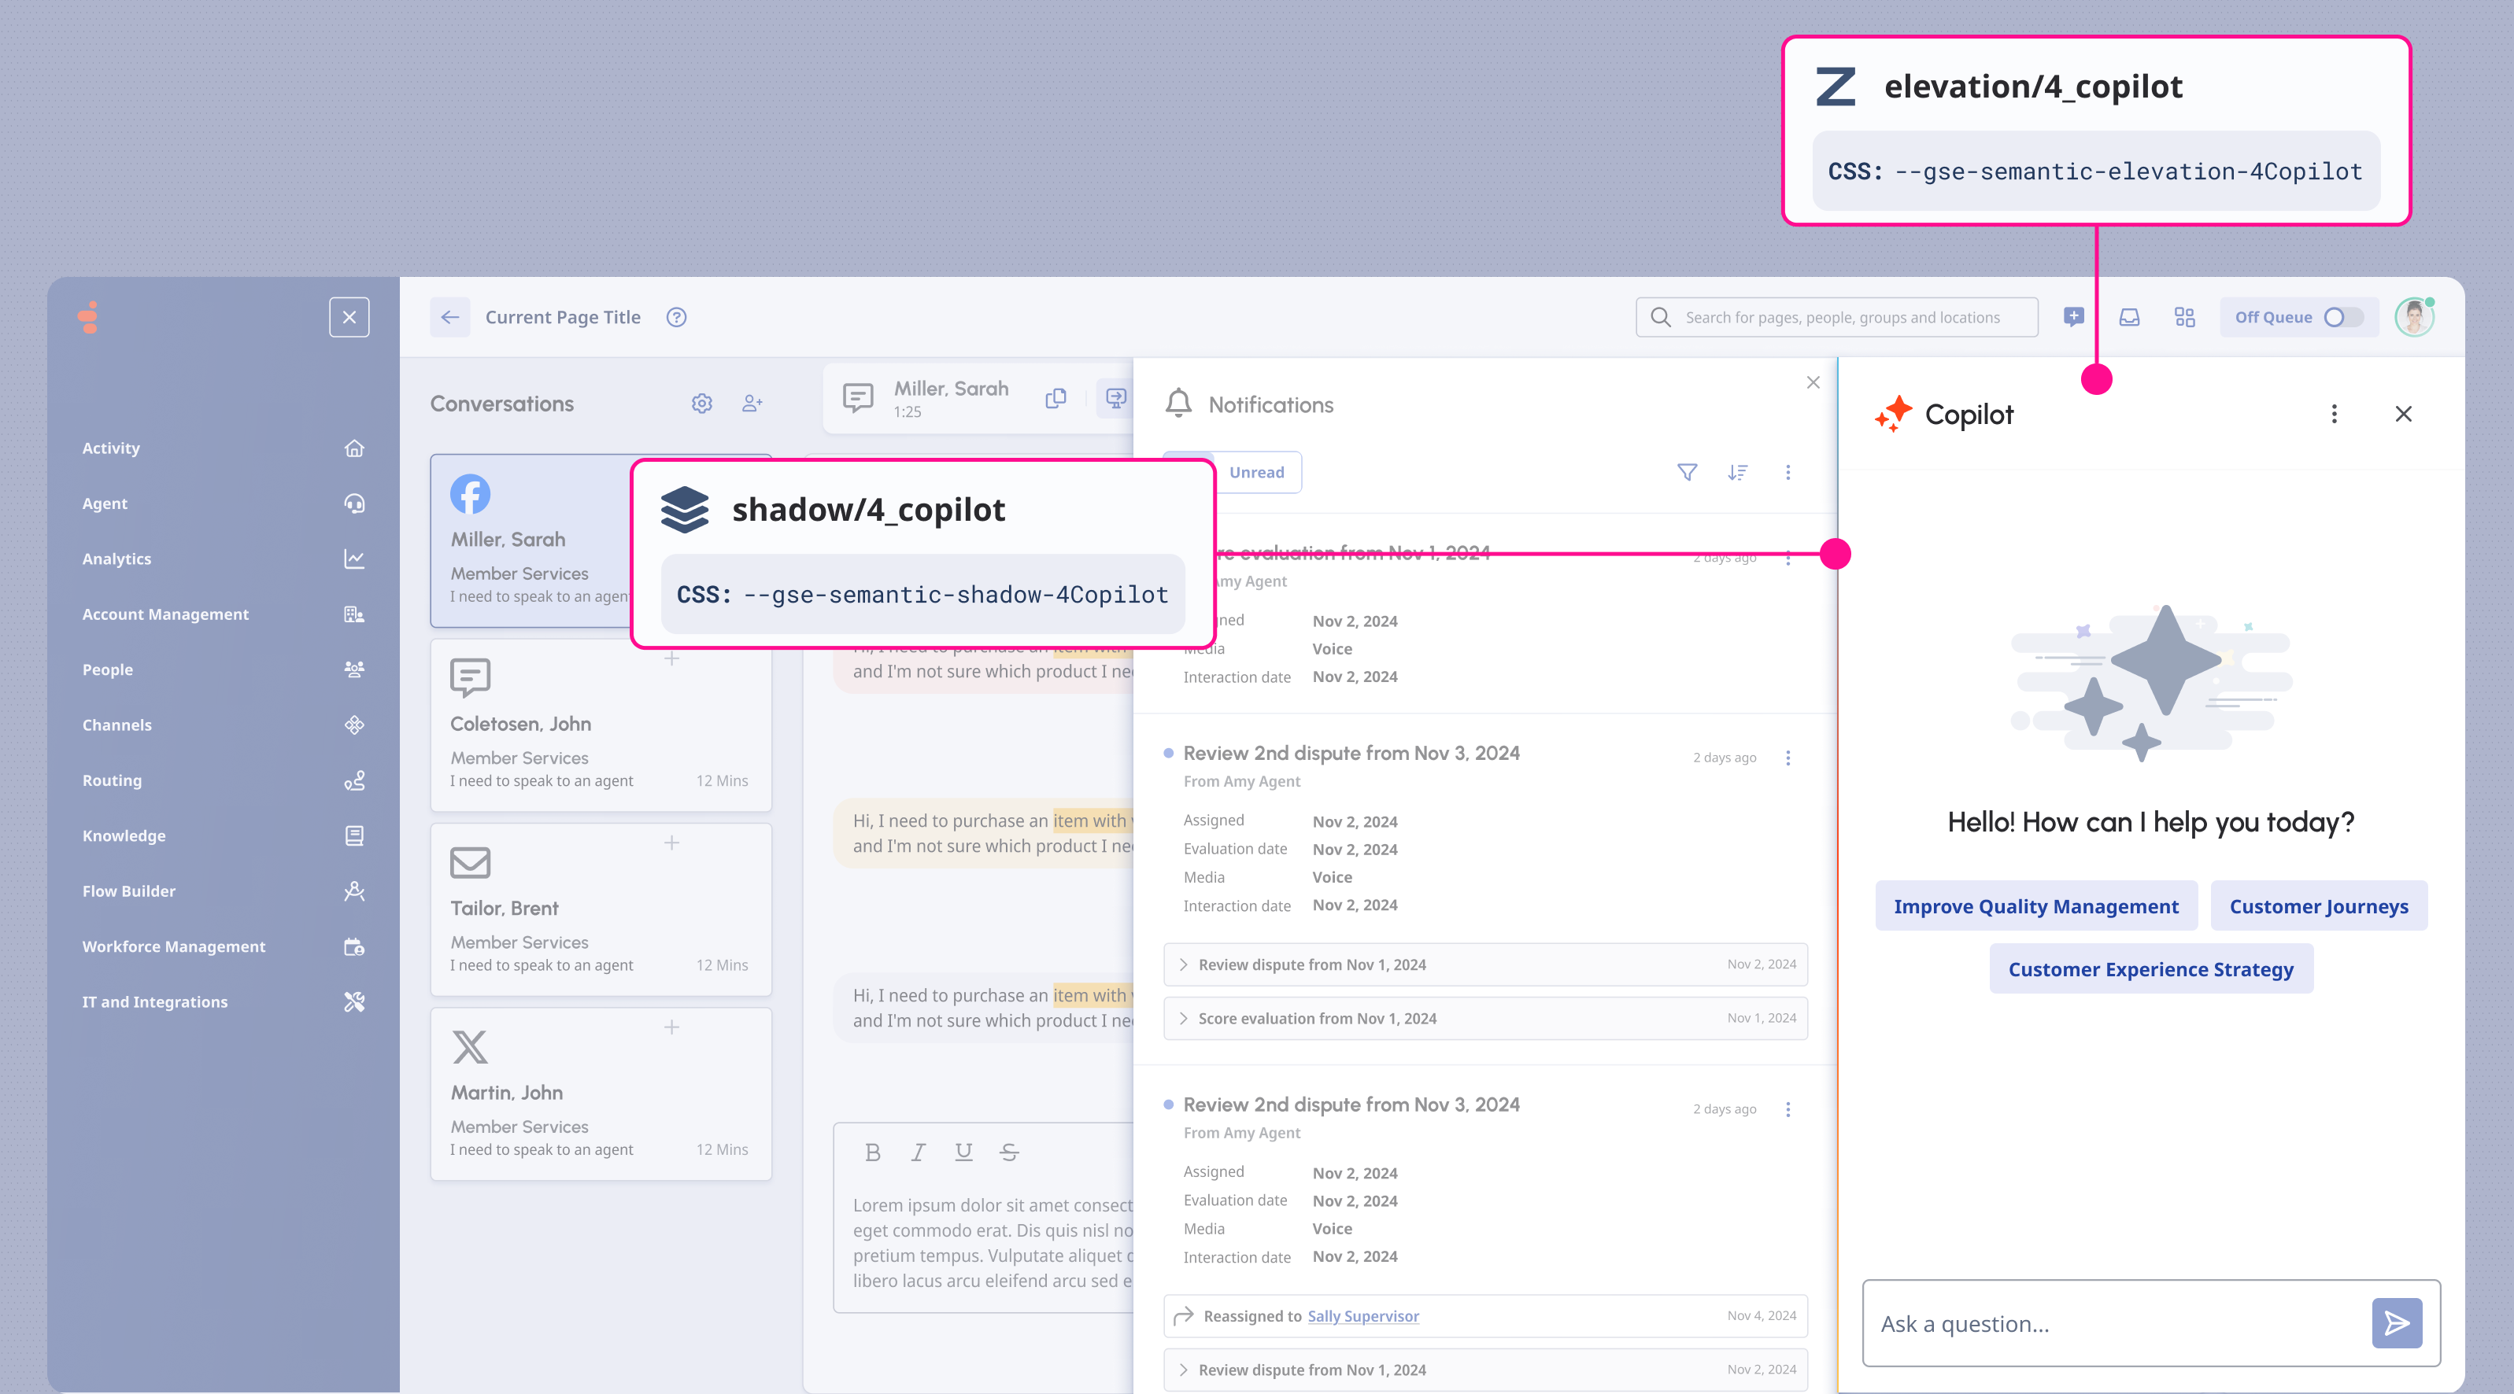
Task: Open conversation settings gear icon
Action: tap(701, 403)
